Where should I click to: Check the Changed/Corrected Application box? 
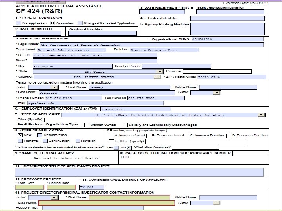[80, 23]
